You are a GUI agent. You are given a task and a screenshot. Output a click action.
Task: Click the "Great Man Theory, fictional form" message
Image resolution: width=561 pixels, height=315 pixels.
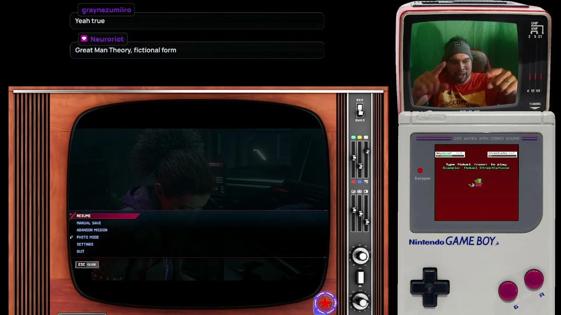click(126, 50)
